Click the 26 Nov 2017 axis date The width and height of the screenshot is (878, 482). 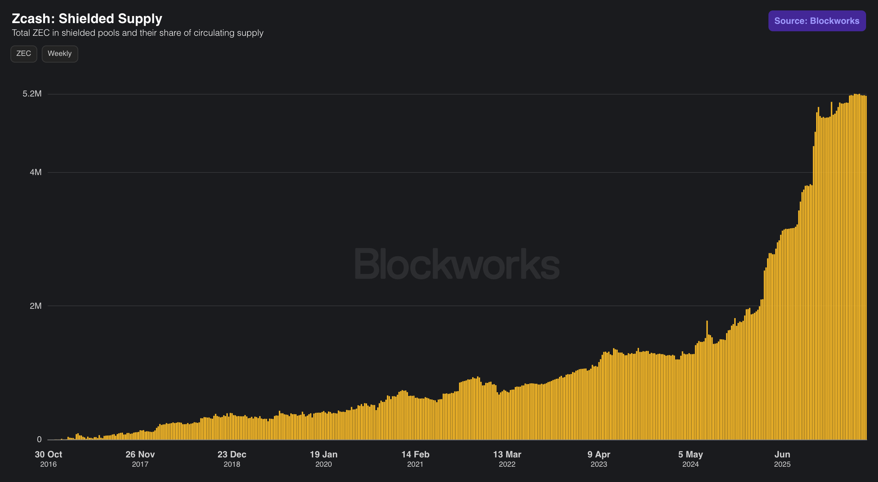pyautogui.click(x=140, y=459)
